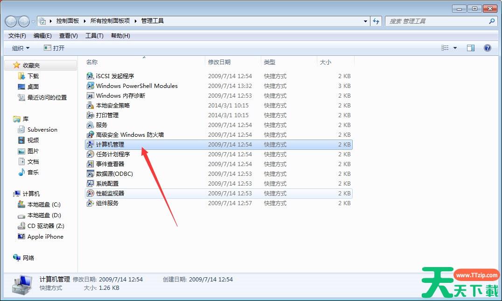Sort by the 类型 column header
The width and height of the screenshot is (502, 301).
(289, 62)
